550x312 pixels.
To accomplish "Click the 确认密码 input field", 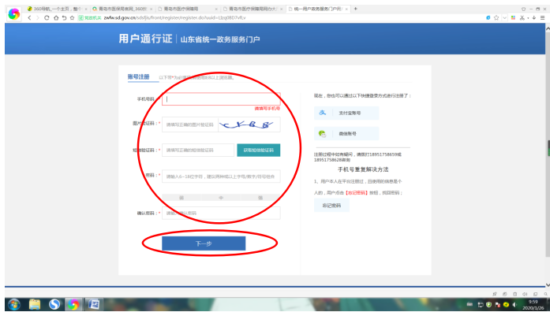I will (221, 213).
